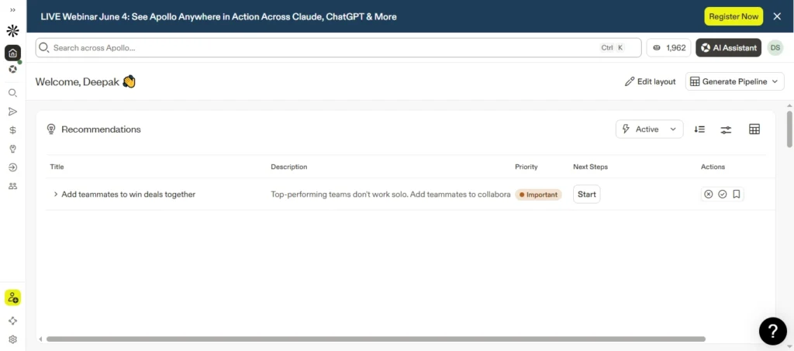The image size is (794, 351).
Task: Click the horizontal scrollbar left arrow
Action: click(x=40, y=339)
